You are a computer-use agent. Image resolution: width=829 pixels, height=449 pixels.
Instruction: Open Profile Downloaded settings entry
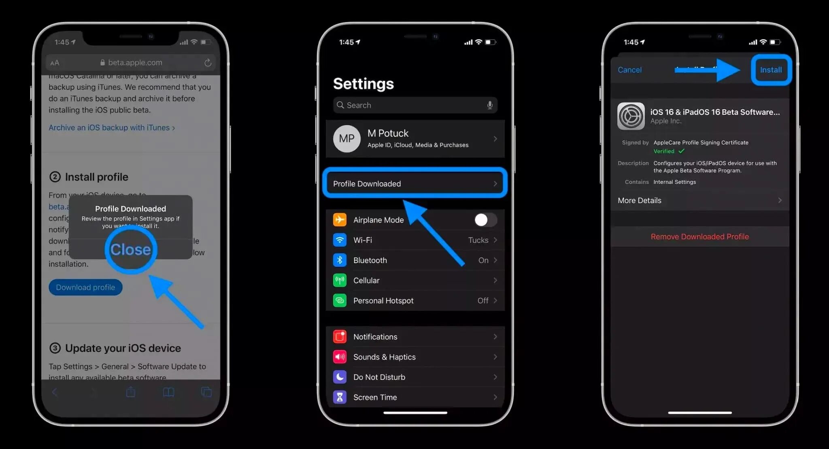click(415, 183)
